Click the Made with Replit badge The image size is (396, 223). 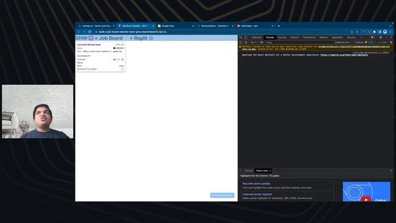pyautogui.click(x=222, y=195)
